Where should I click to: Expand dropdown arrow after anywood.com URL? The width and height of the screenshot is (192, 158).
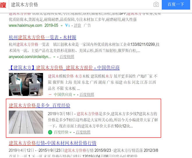(x=54, y=57)
